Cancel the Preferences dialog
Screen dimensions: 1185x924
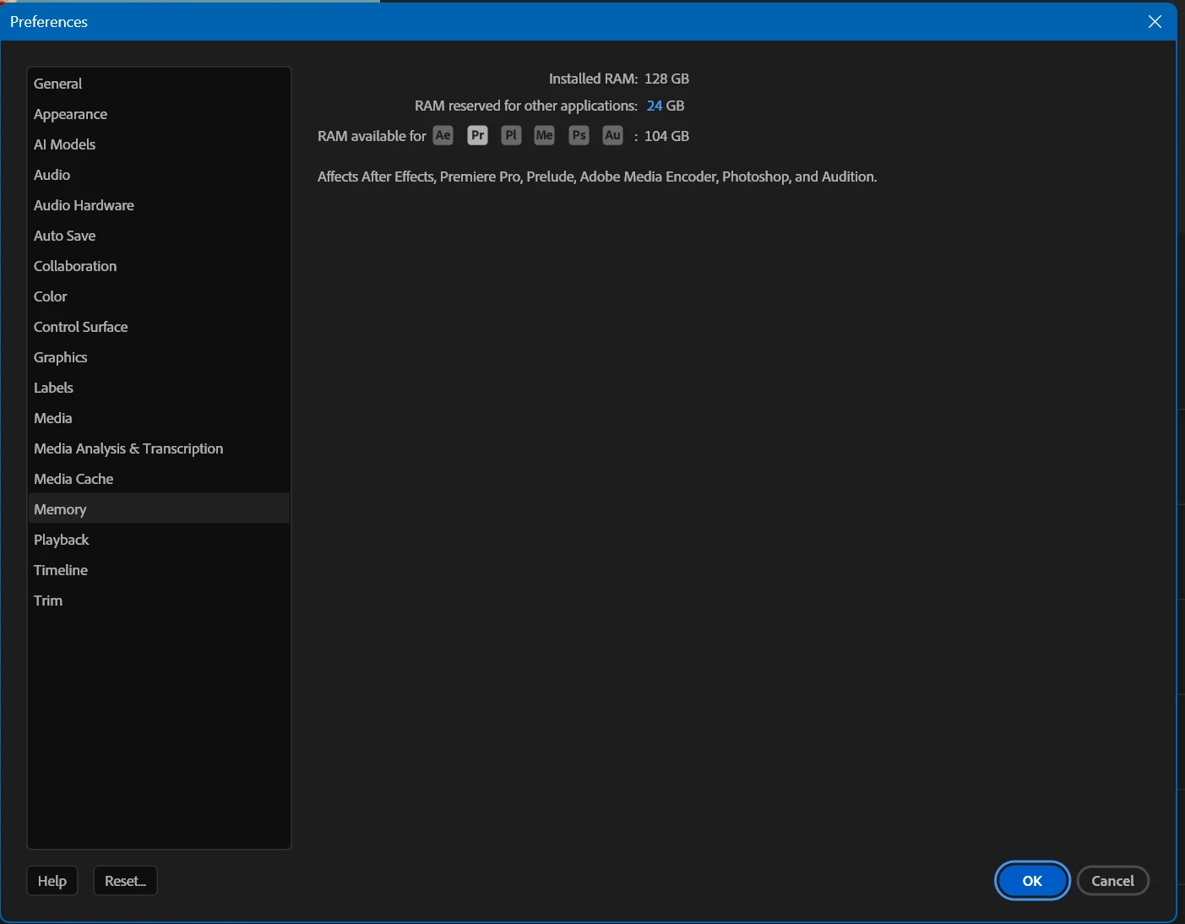click(x=1112, y=881)
